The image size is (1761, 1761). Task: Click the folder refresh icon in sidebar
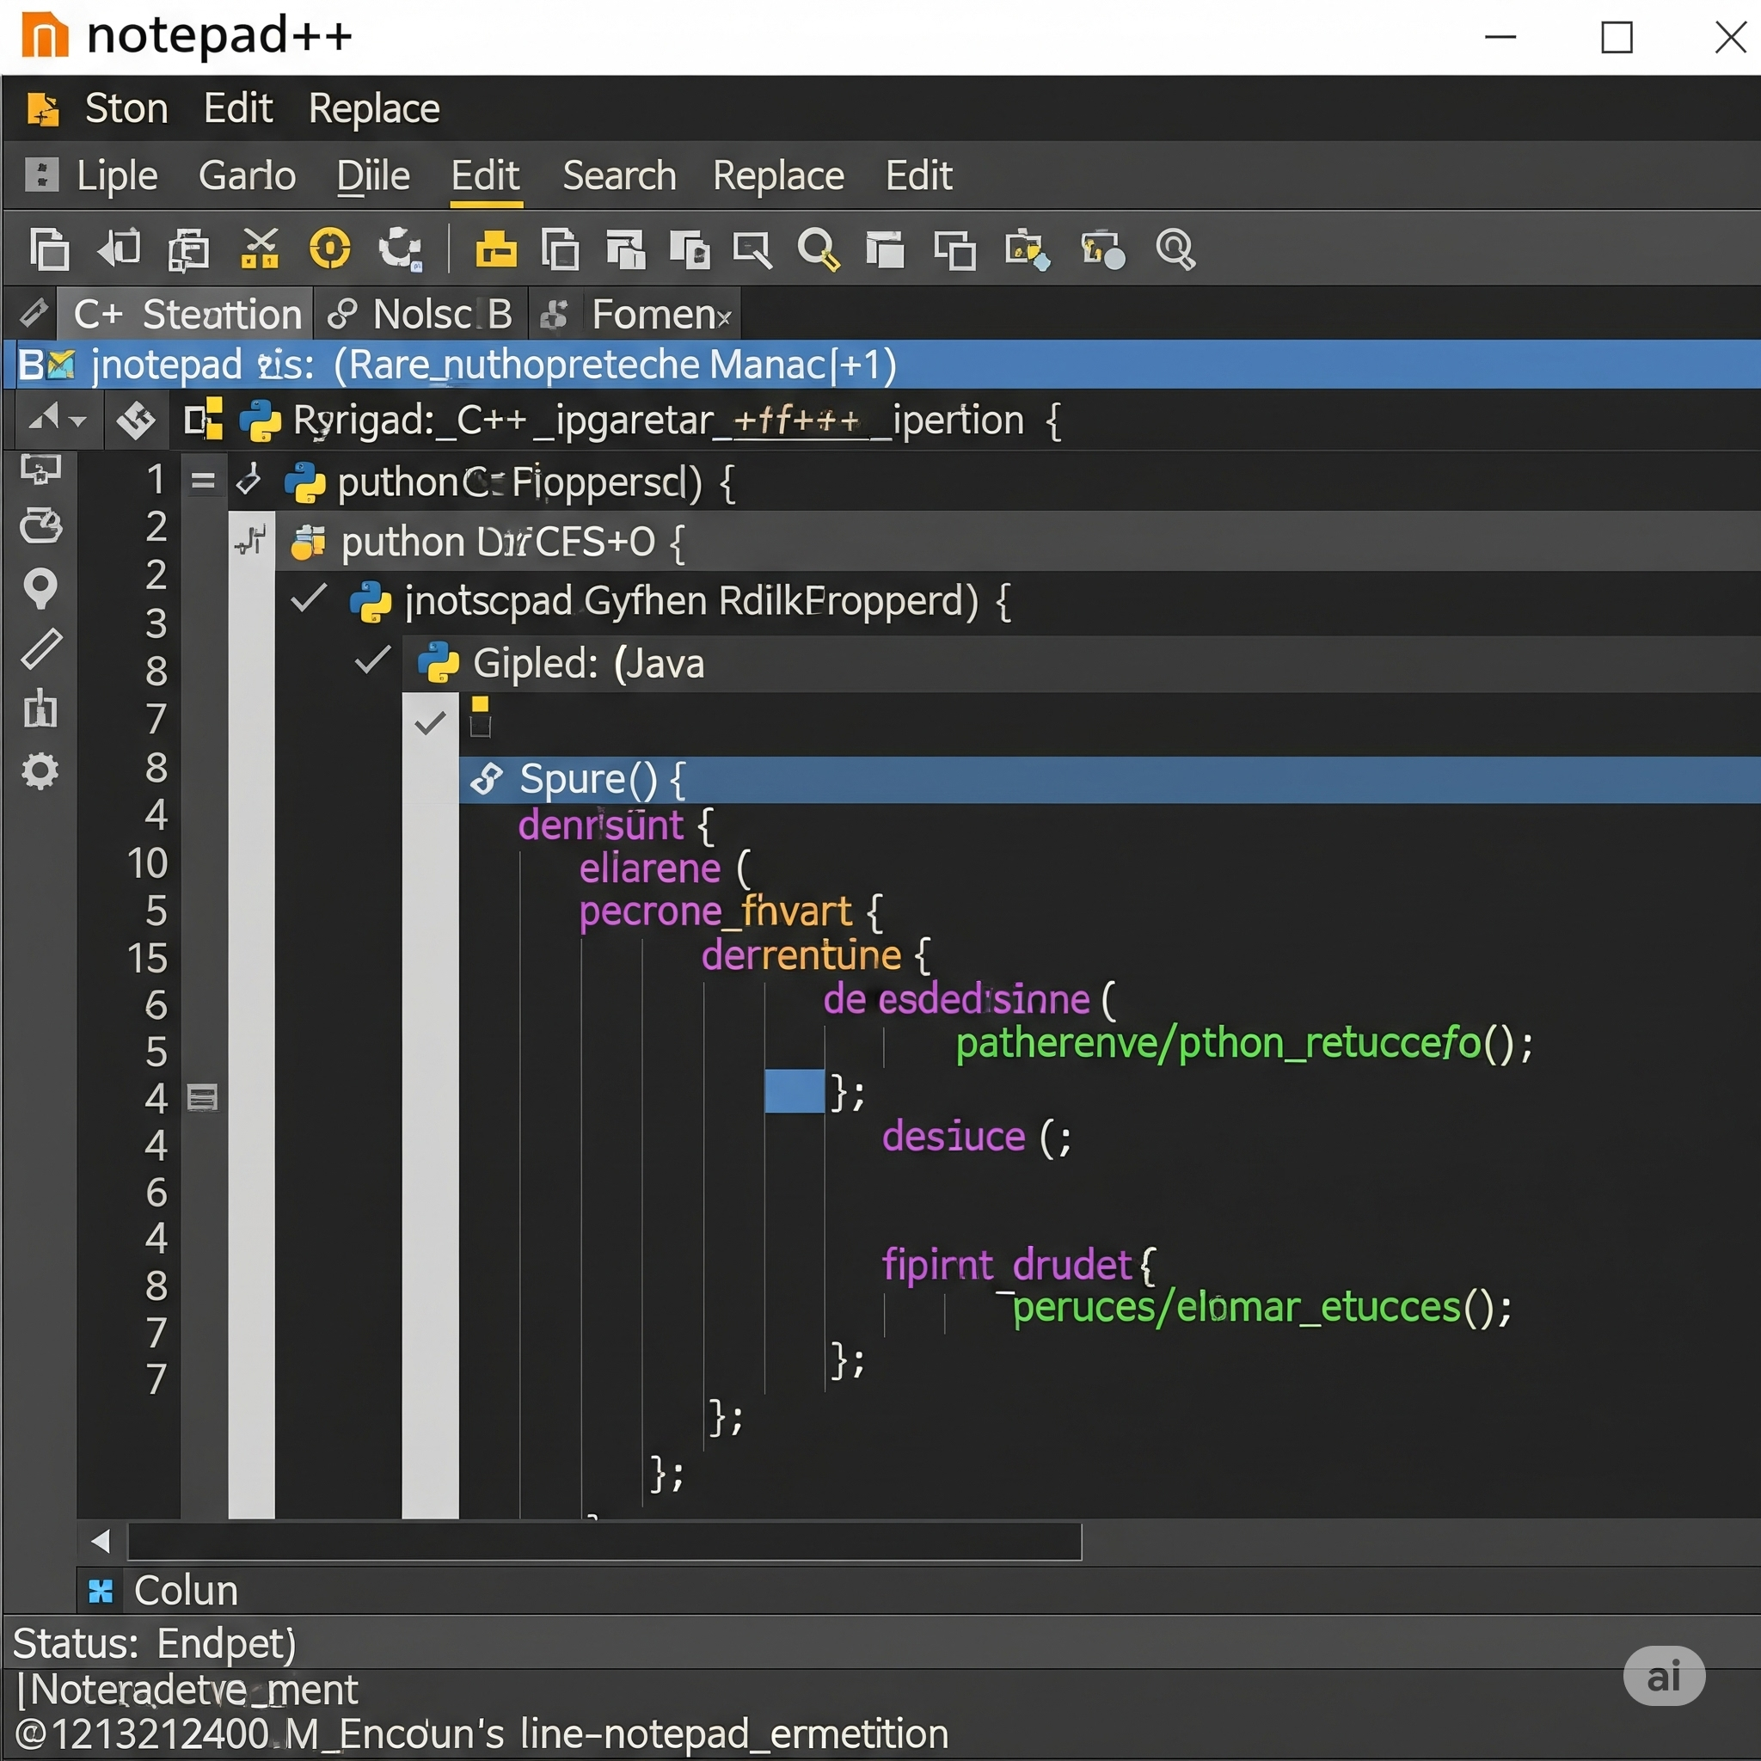click(41, 526)
